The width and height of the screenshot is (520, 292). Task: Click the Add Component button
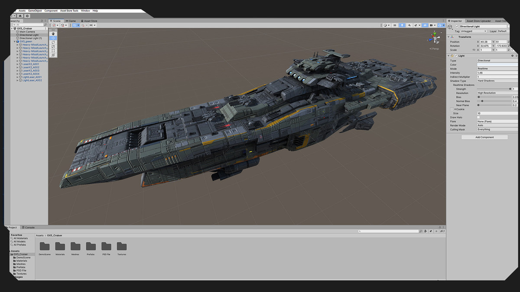click(x=484, y=137)
